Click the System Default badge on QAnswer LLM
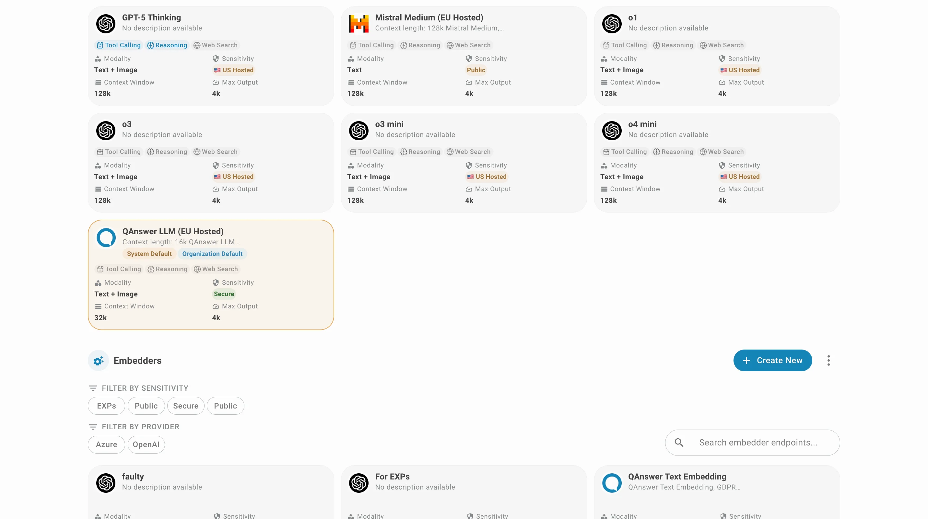928x519 pixels. [x=149, y=254]
